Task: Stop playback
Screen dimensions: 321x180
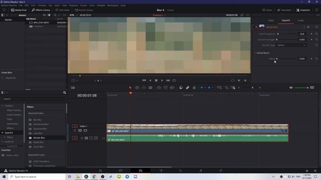Action: [x=156, y=80]
